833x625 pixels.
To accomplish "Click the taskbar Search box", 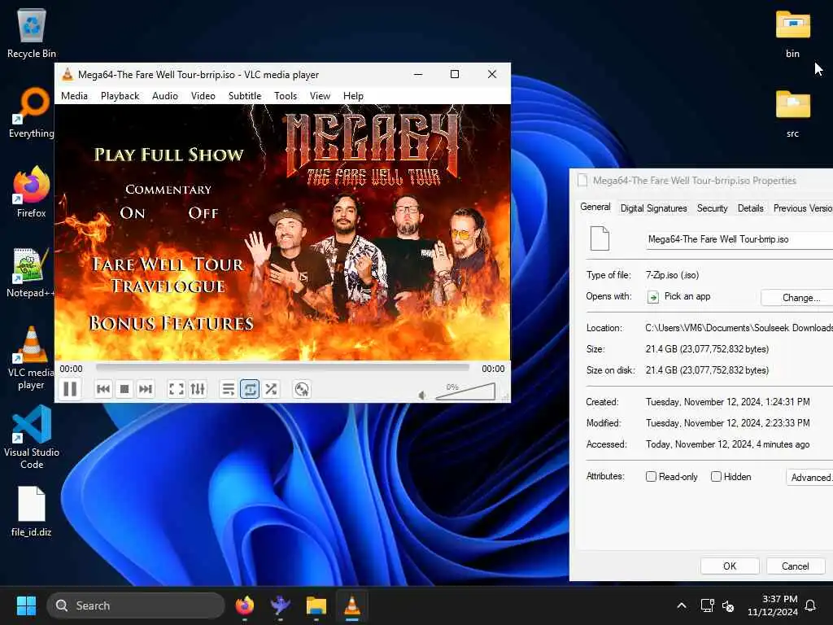I will pos(136,605).
